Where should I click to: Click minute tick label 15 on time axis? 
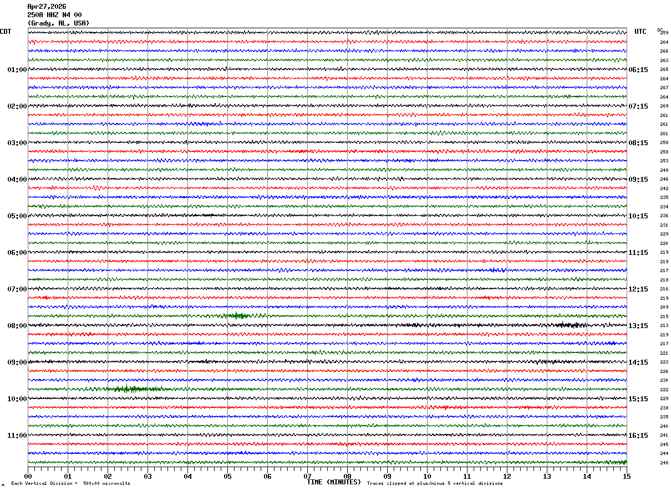click(x=627, y=476)
